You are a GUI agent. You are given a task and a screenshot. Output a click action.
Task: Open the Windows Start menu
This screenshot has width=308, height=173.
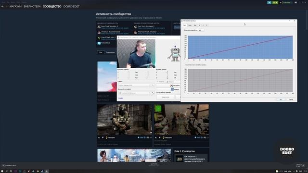[2, 171]
